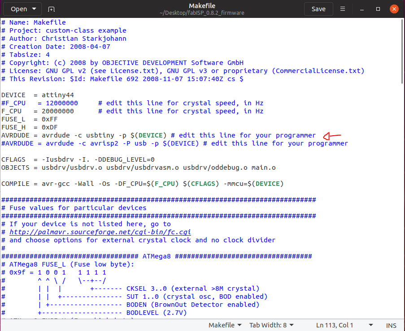Open the palmavr.sourceforge.net fuse calculator link
This screenshot has height=331, width=405.
(100, 232)
